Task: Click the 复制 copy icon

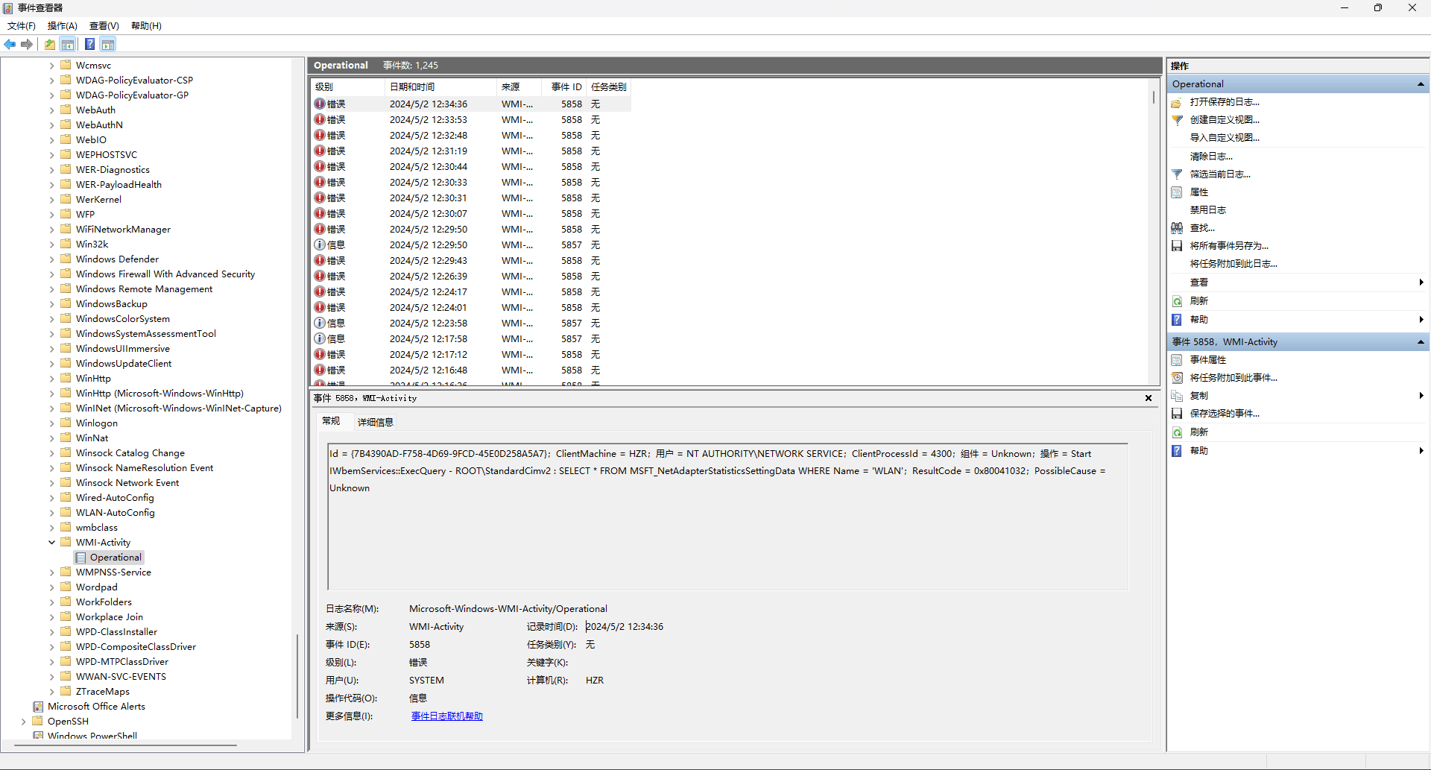Action: coord(1177,396)
